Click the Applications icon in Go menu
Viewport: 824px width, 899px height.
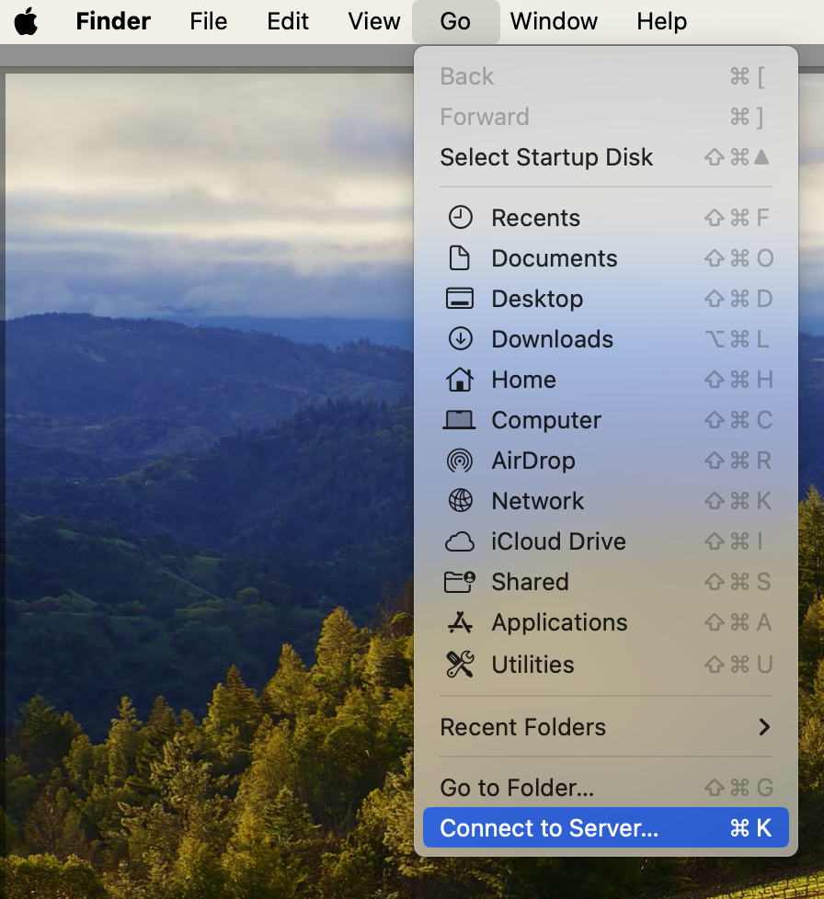(460, 622)
